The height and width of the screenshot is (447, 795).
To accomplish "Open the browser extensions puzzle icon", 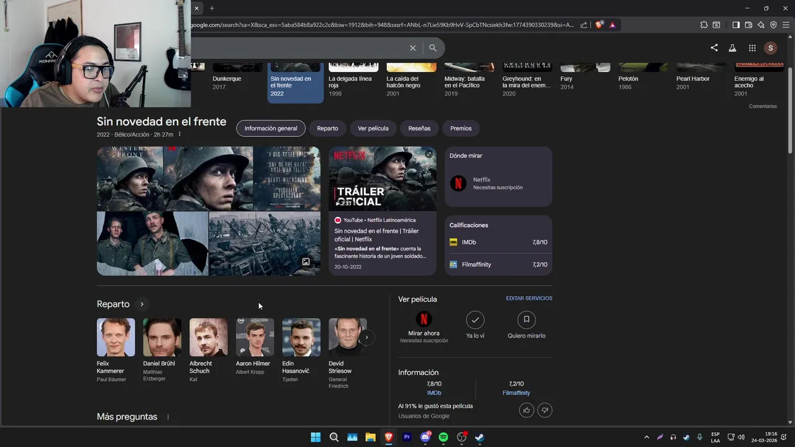I will [704, 25].
